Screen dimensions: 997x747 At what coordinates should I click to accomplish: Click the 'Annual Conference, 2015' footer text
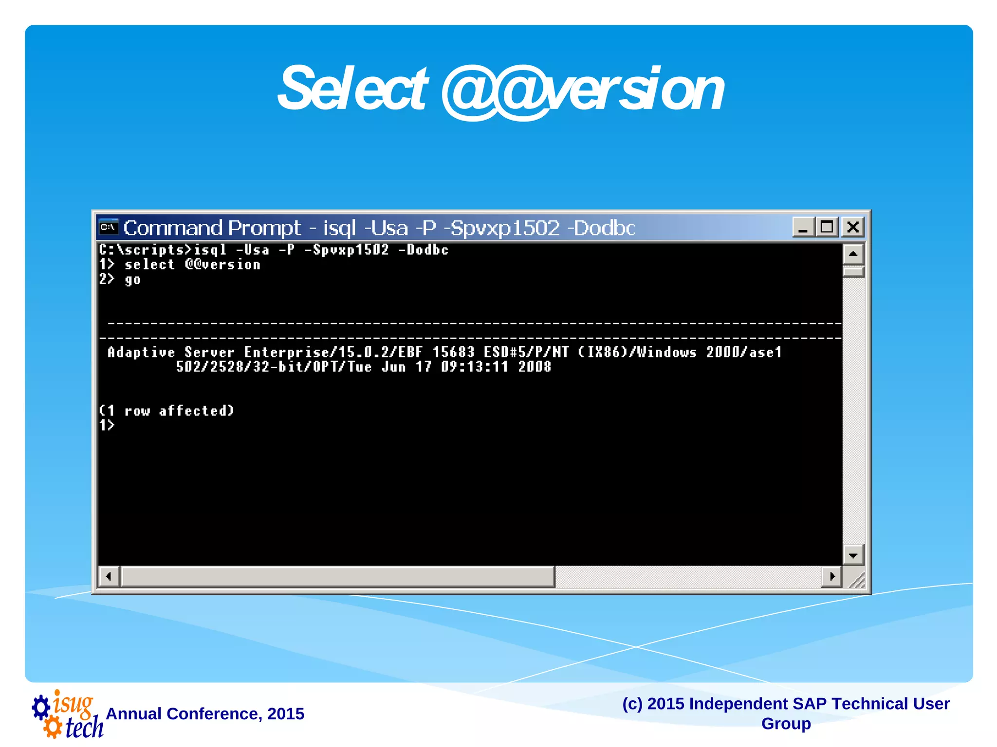(x=205, y=714)
